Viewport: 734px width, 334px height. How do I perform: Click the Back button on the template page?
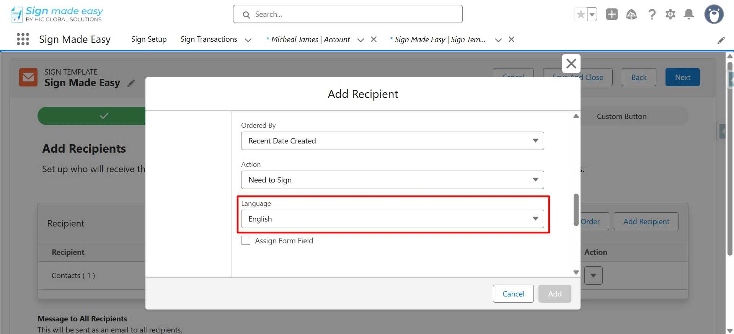[x=639, y=77]
